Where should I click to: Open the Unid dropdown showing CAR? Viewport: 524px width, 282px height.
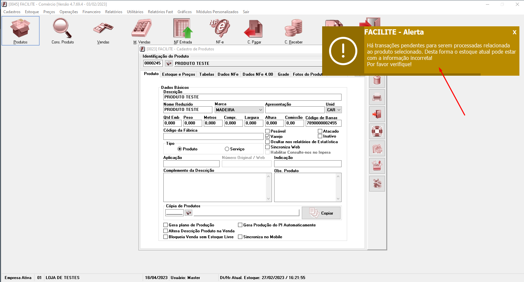point(334,110)
